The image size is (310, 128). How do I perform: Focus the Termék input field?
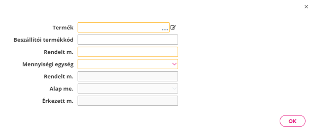pyautogui.click(x=124, y=27)
